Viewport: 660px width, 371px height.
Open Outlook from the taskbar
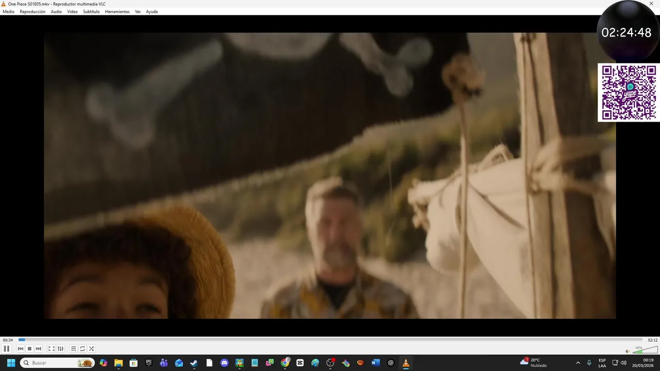179,363
